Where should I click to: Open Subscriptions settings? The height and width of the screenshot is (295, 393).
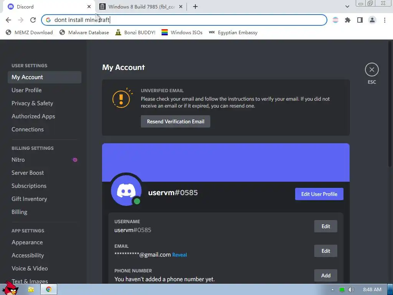(45, 186)
